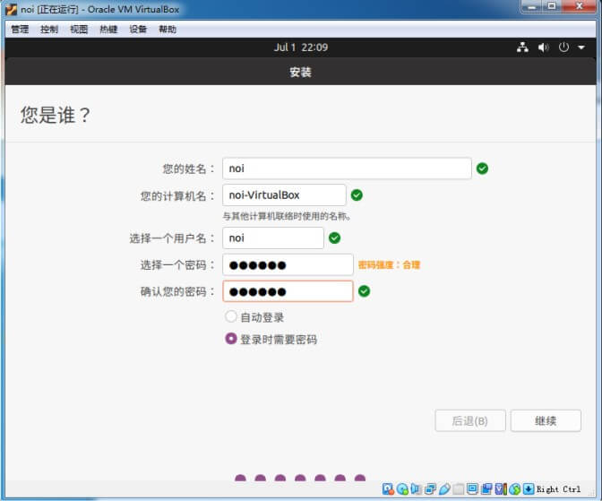Click the CPU virtualization status icon
The width and height of the screenshot is (602, 501).
click(x=501, y=489)
